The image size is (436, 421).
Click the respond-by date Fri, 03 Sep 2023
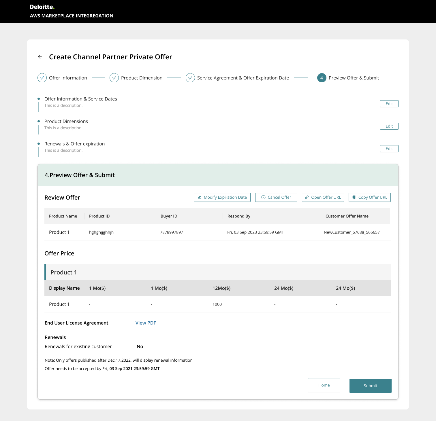tap(255, 232)
